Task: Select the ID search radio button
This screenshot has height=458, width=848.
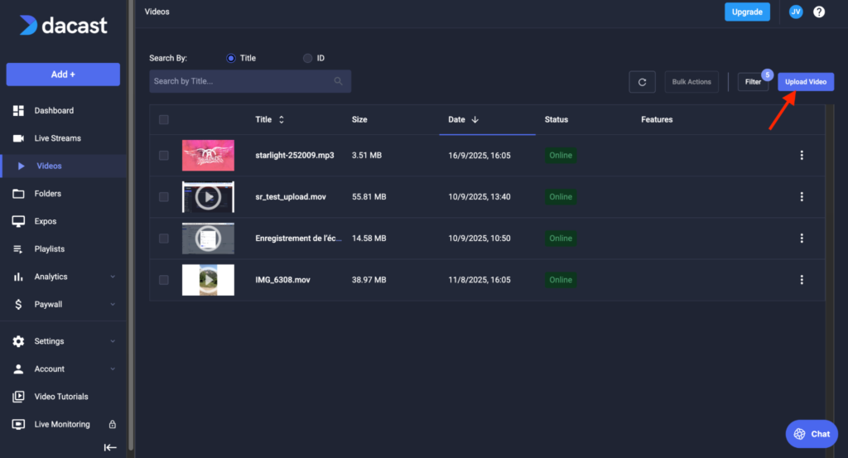Action: [308, 58]
